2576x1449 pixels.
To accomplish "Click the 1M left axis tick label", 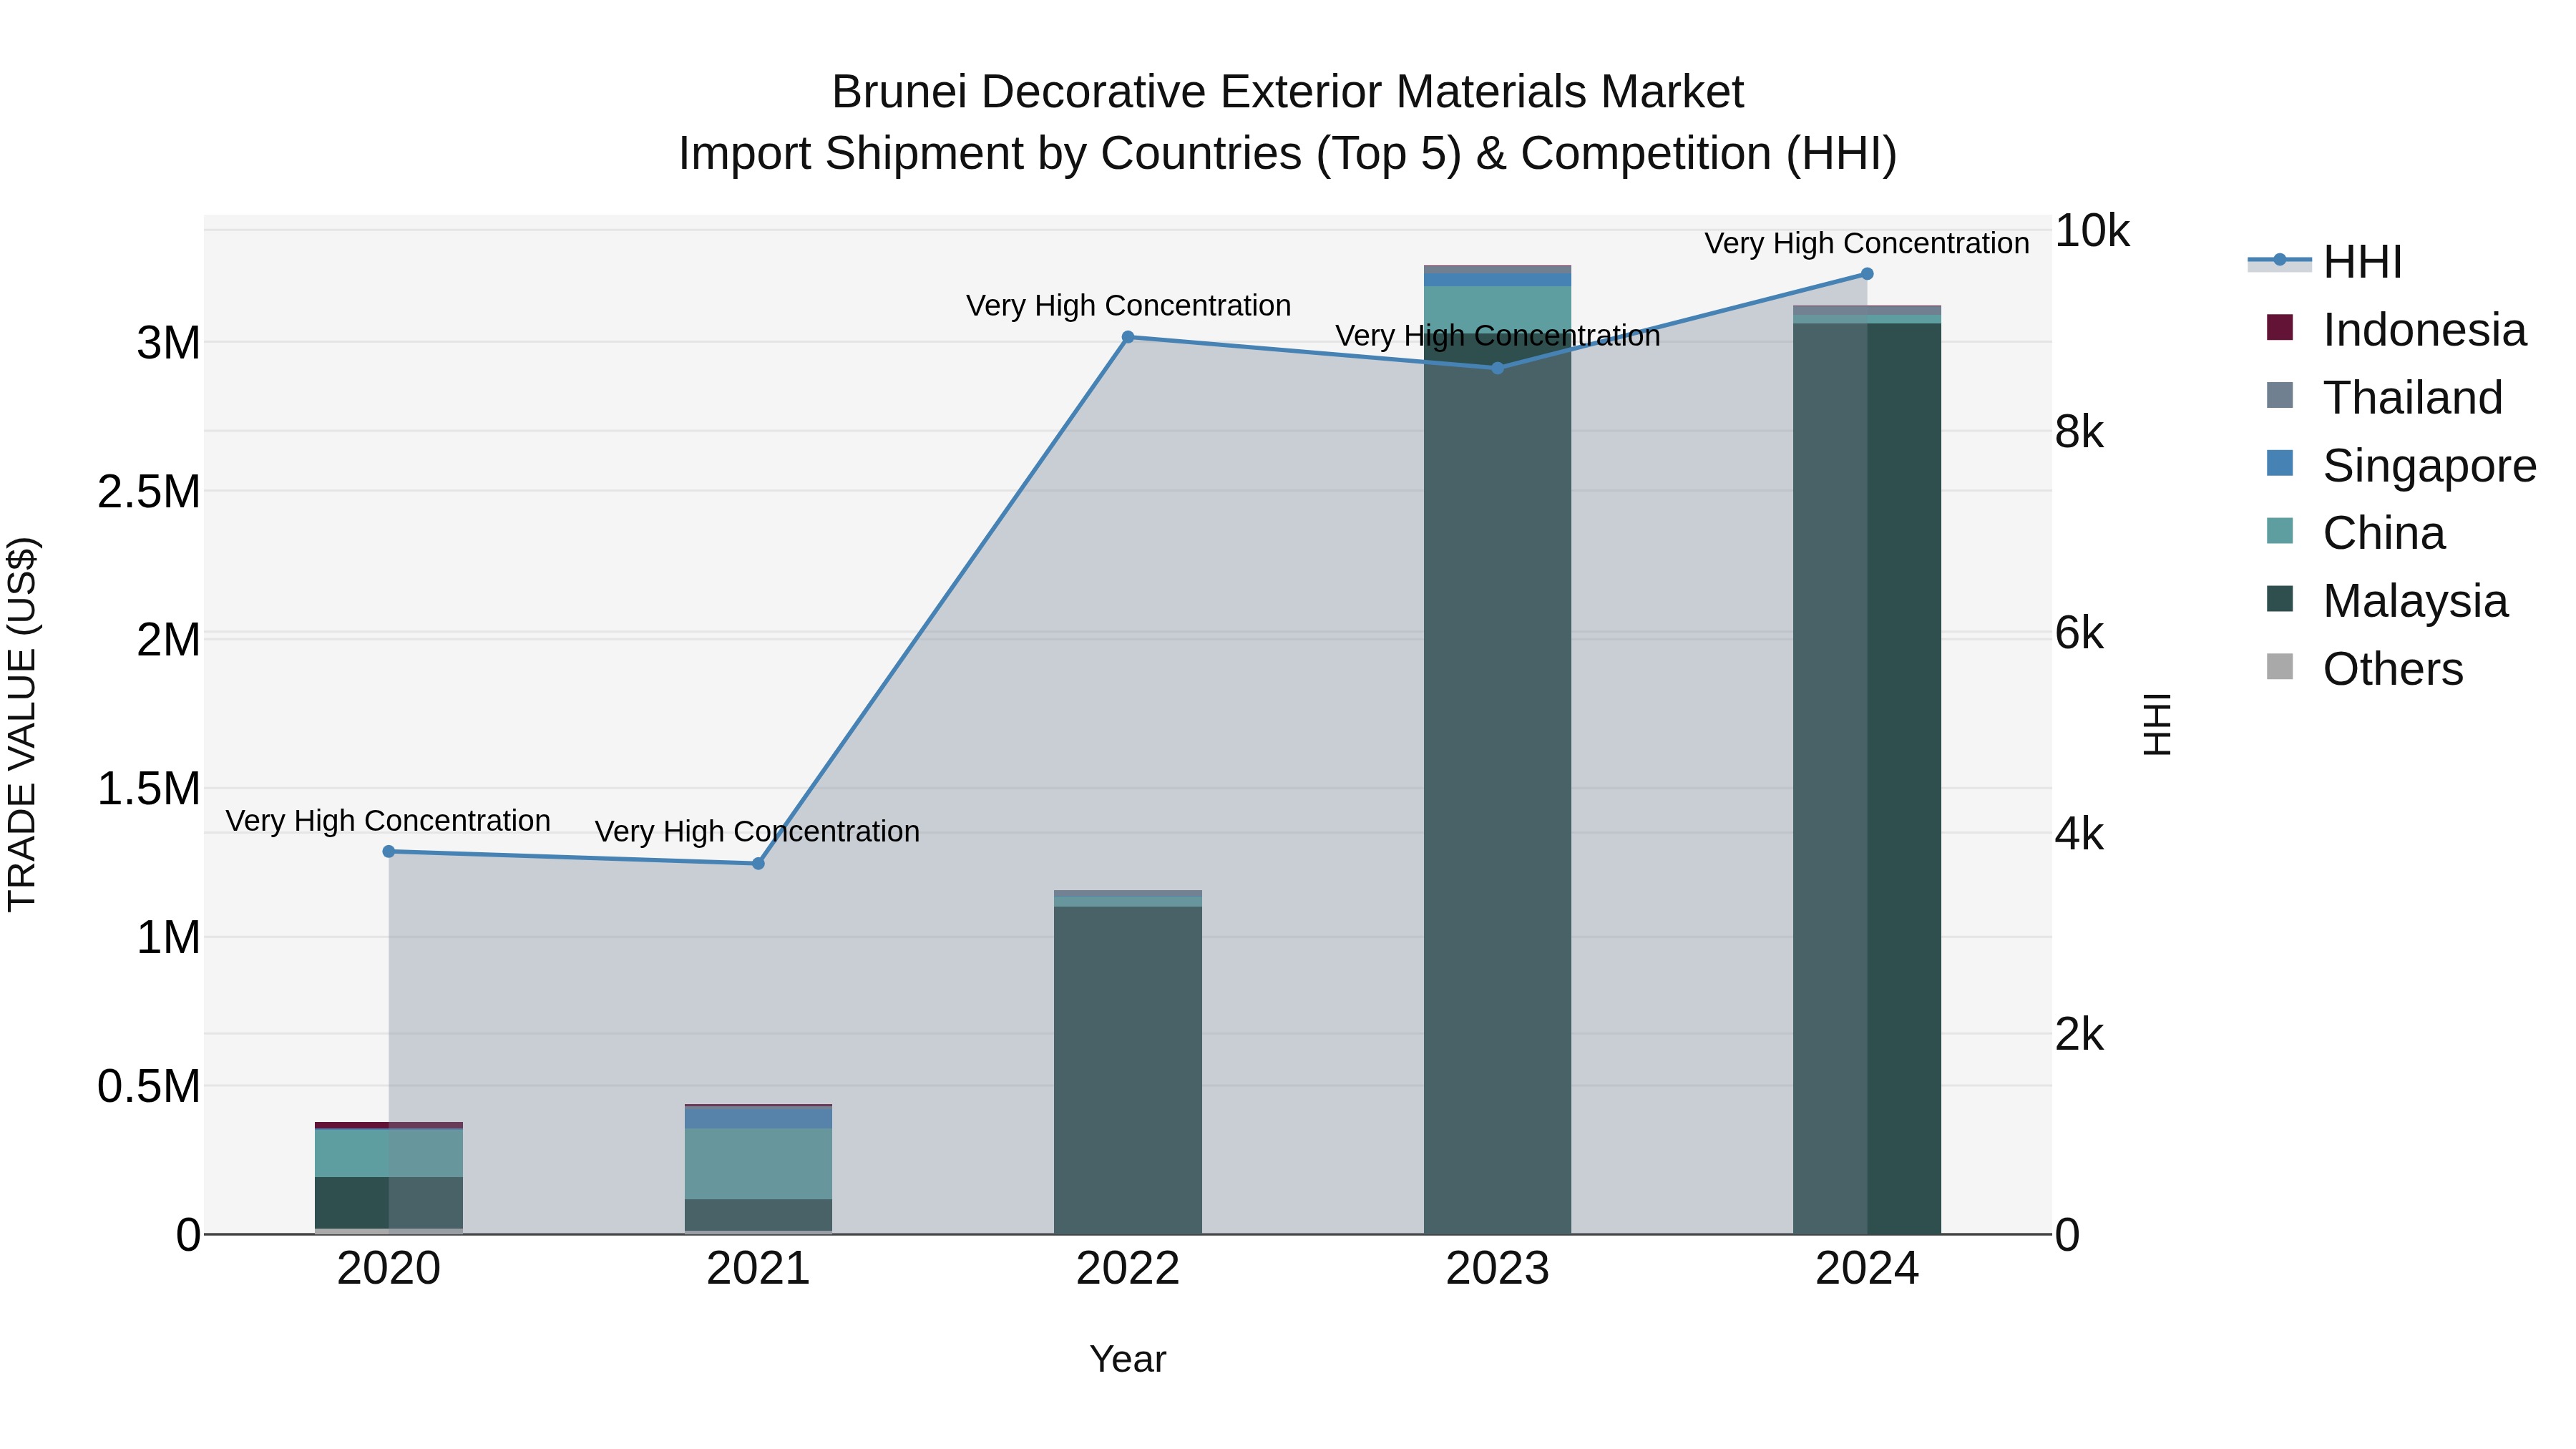I will click(x=168, y=938).
